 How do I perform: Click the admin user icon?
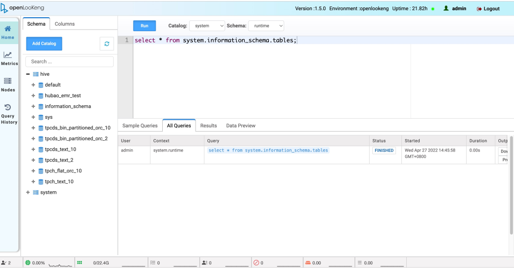point(446,9)
